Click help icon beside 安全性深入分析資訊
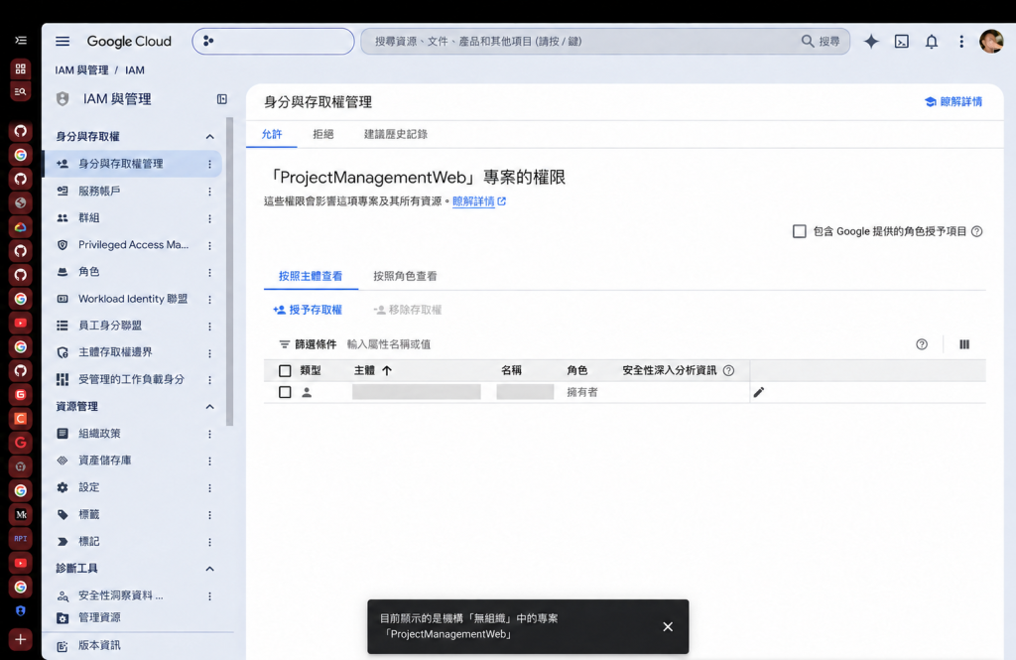Image resolution: width=1016 pixels, height=660 pixels. tap(728, 371)
